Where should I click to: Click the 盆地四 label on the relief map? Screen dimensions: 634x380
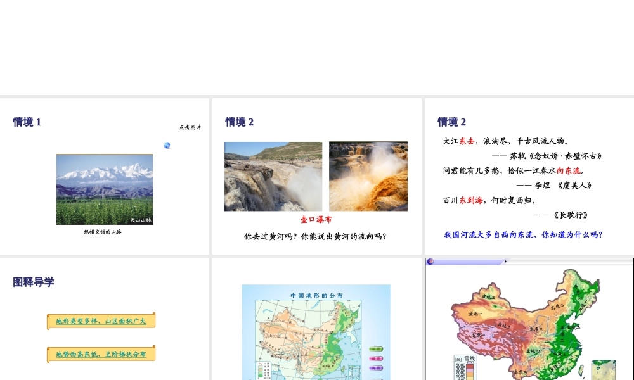click(533, 351)
